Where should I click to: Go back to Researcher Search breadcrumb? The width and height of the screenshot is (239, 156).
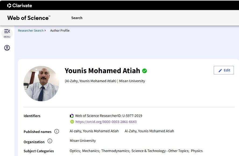click(31, 31)
